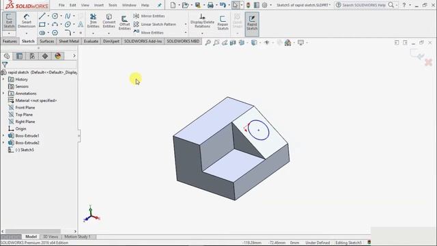Click the Save icon

coord(198,5)
